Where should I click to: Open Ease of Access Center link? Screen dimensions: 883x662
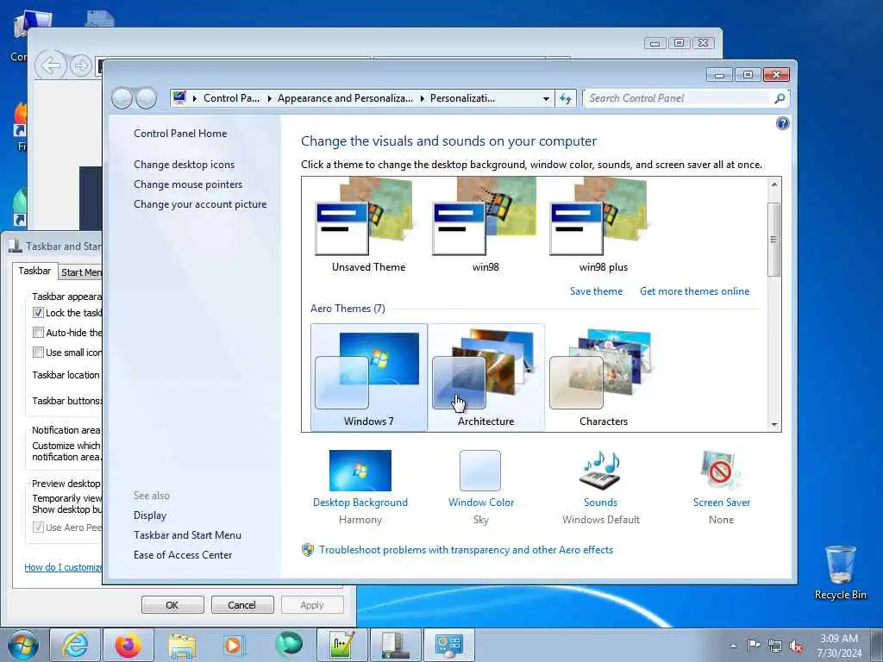[x=183, y=555]
